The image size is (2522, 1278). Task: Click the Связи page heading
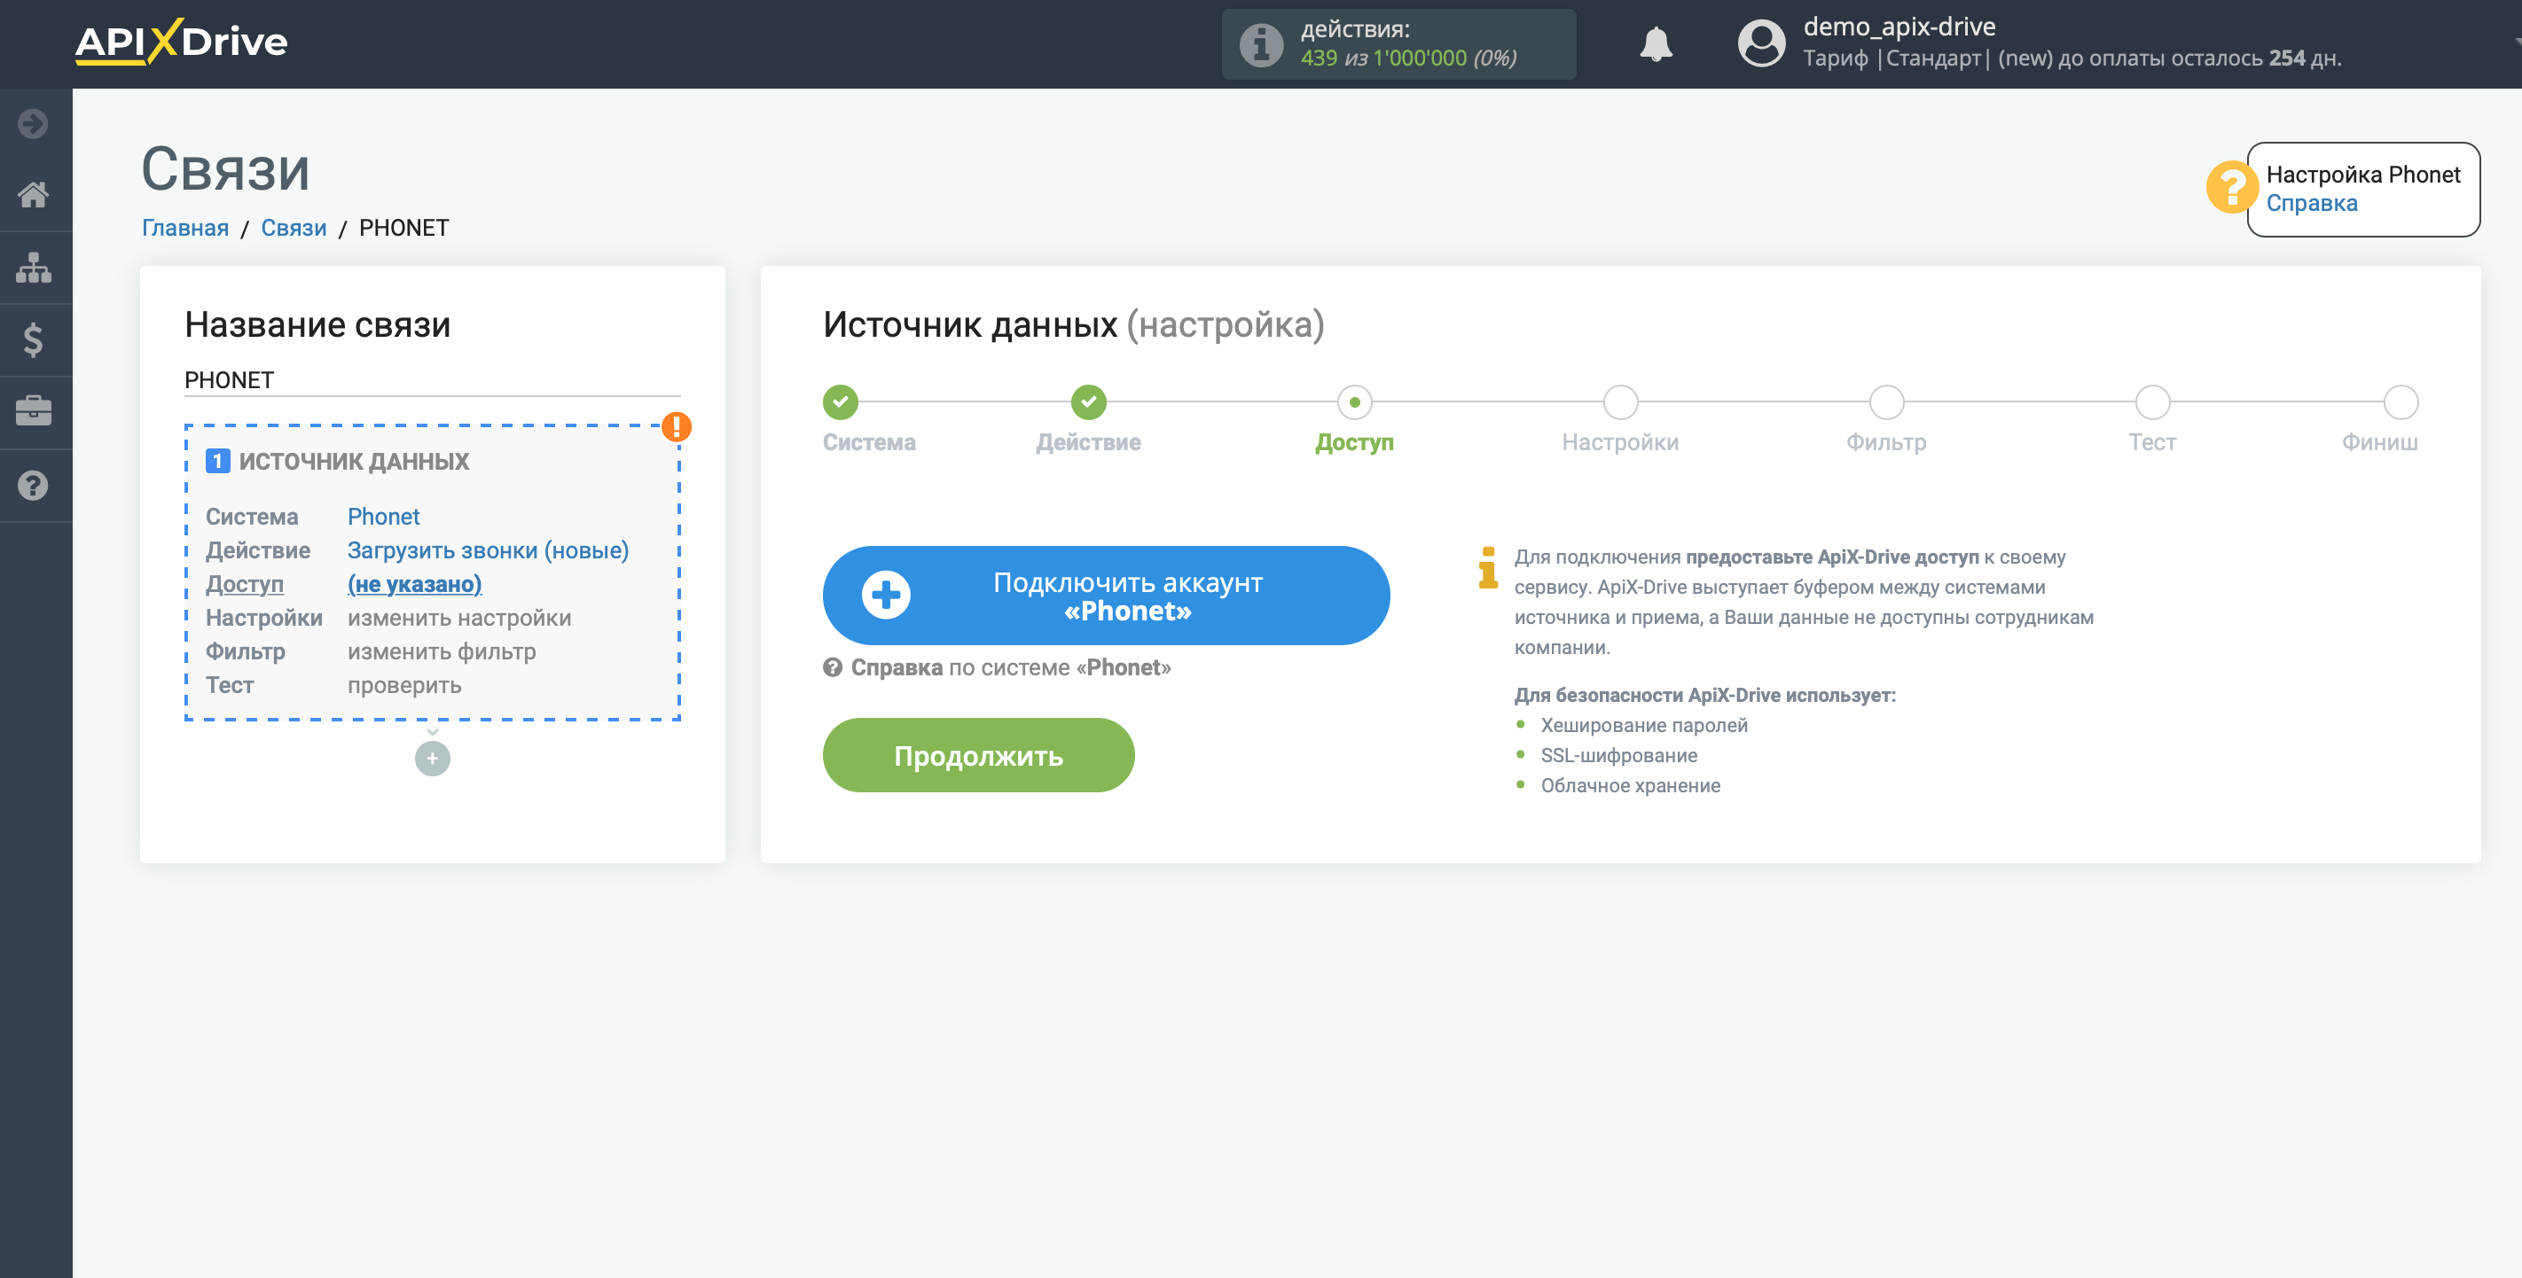pos(225,169)
